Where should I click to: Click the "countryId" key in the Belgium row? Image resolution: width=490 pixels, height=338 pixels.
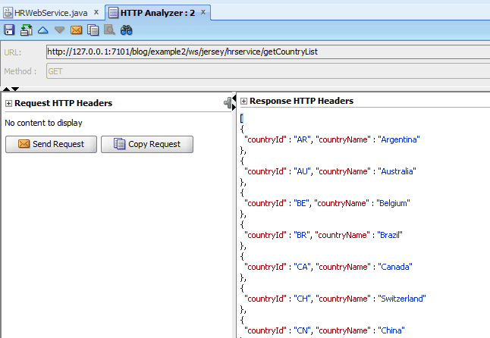(x=265, y=203)
